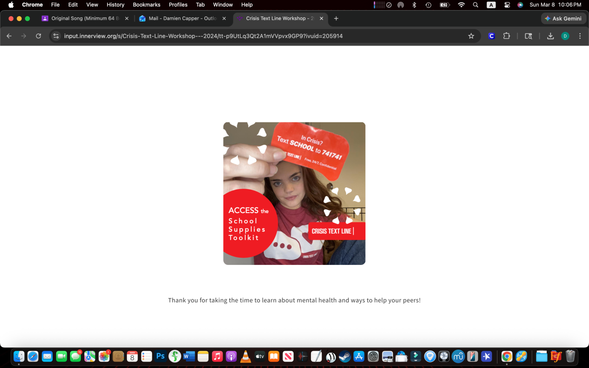Open the Tab menu
Image resolution: width=589 pixels, height=368 pixels.
[200, 5]
